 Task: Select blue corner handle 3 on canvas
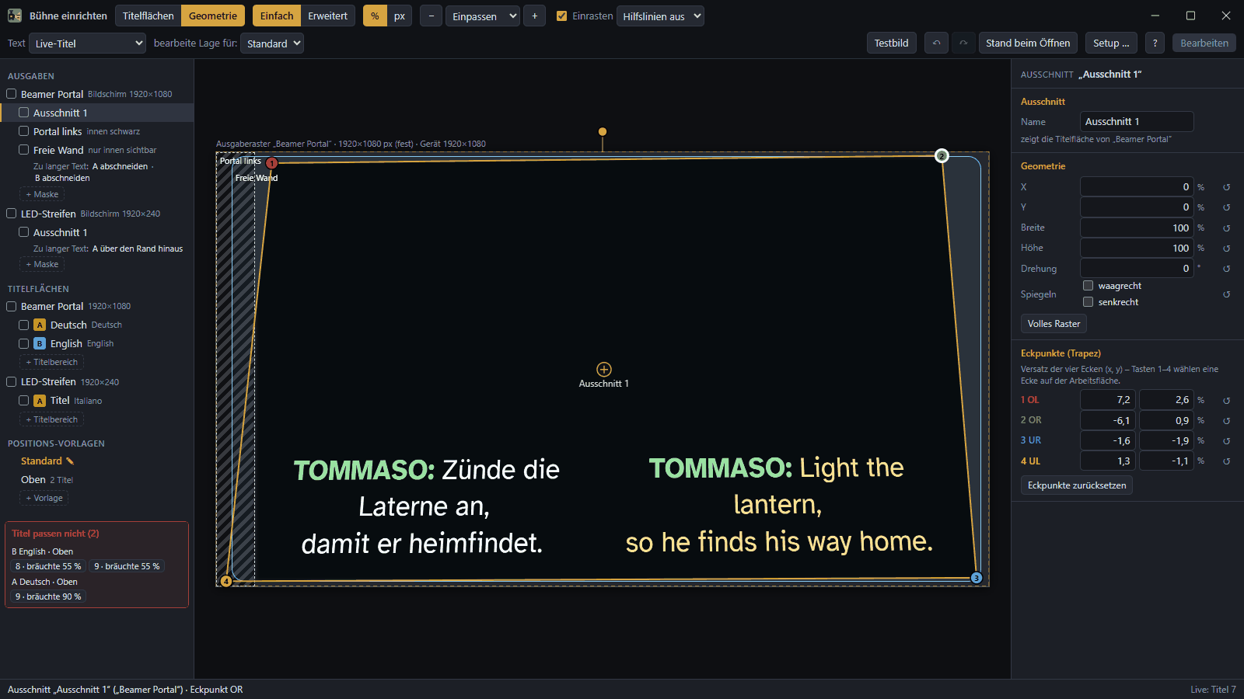click(977, 578)
